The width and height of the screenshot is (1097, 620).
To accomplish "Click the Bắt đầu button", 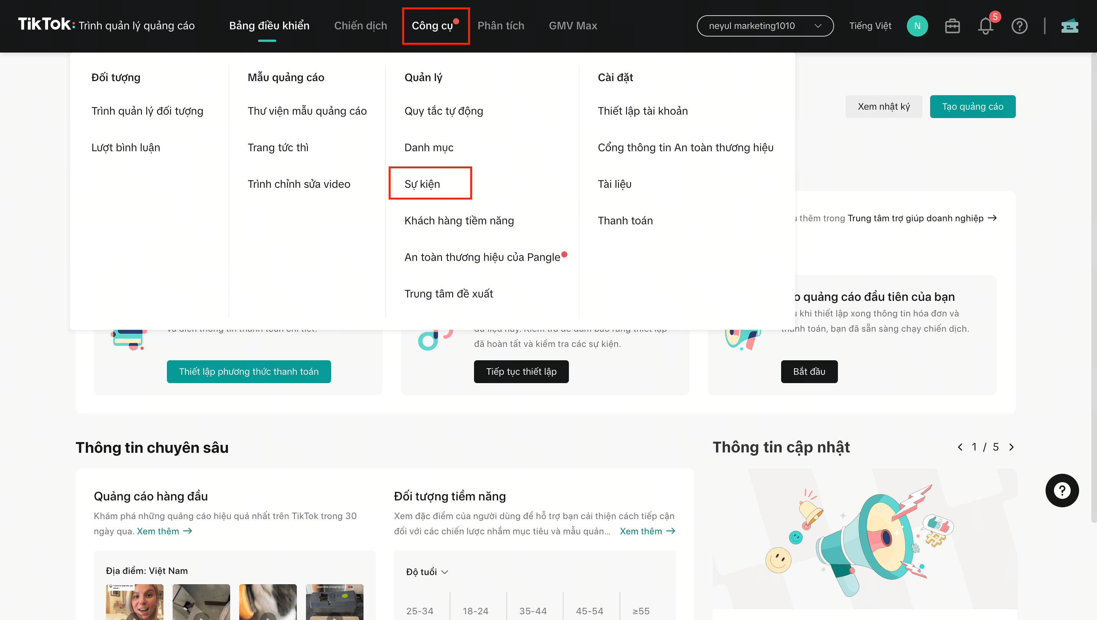I will coord(809,371).
